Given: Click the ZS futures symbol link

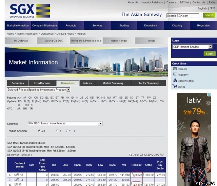Looking at the screenshot, I should (155, 98).
